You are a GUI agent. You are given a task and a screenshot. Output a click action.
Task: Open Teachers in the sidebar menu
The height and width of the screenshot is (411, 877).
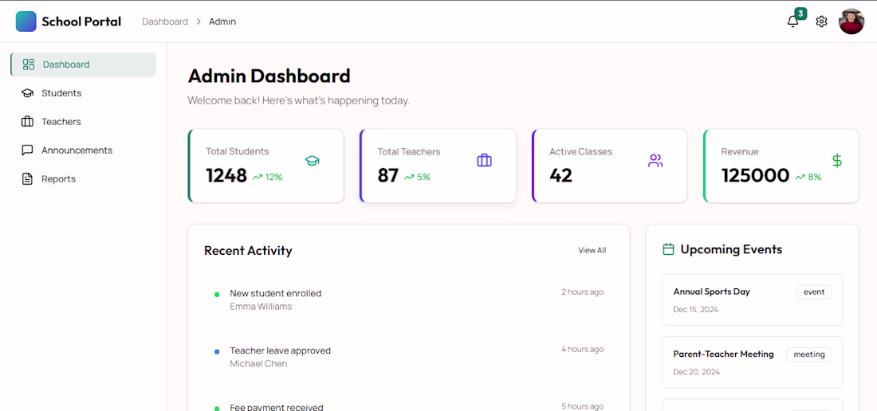pos(83,122)
